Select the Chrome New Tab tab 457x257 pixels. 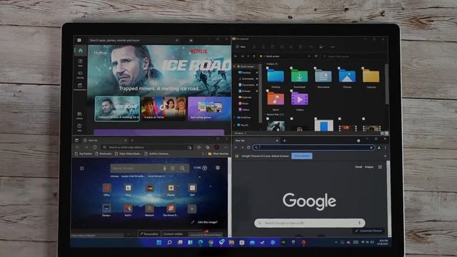click(x=256, y=141)
